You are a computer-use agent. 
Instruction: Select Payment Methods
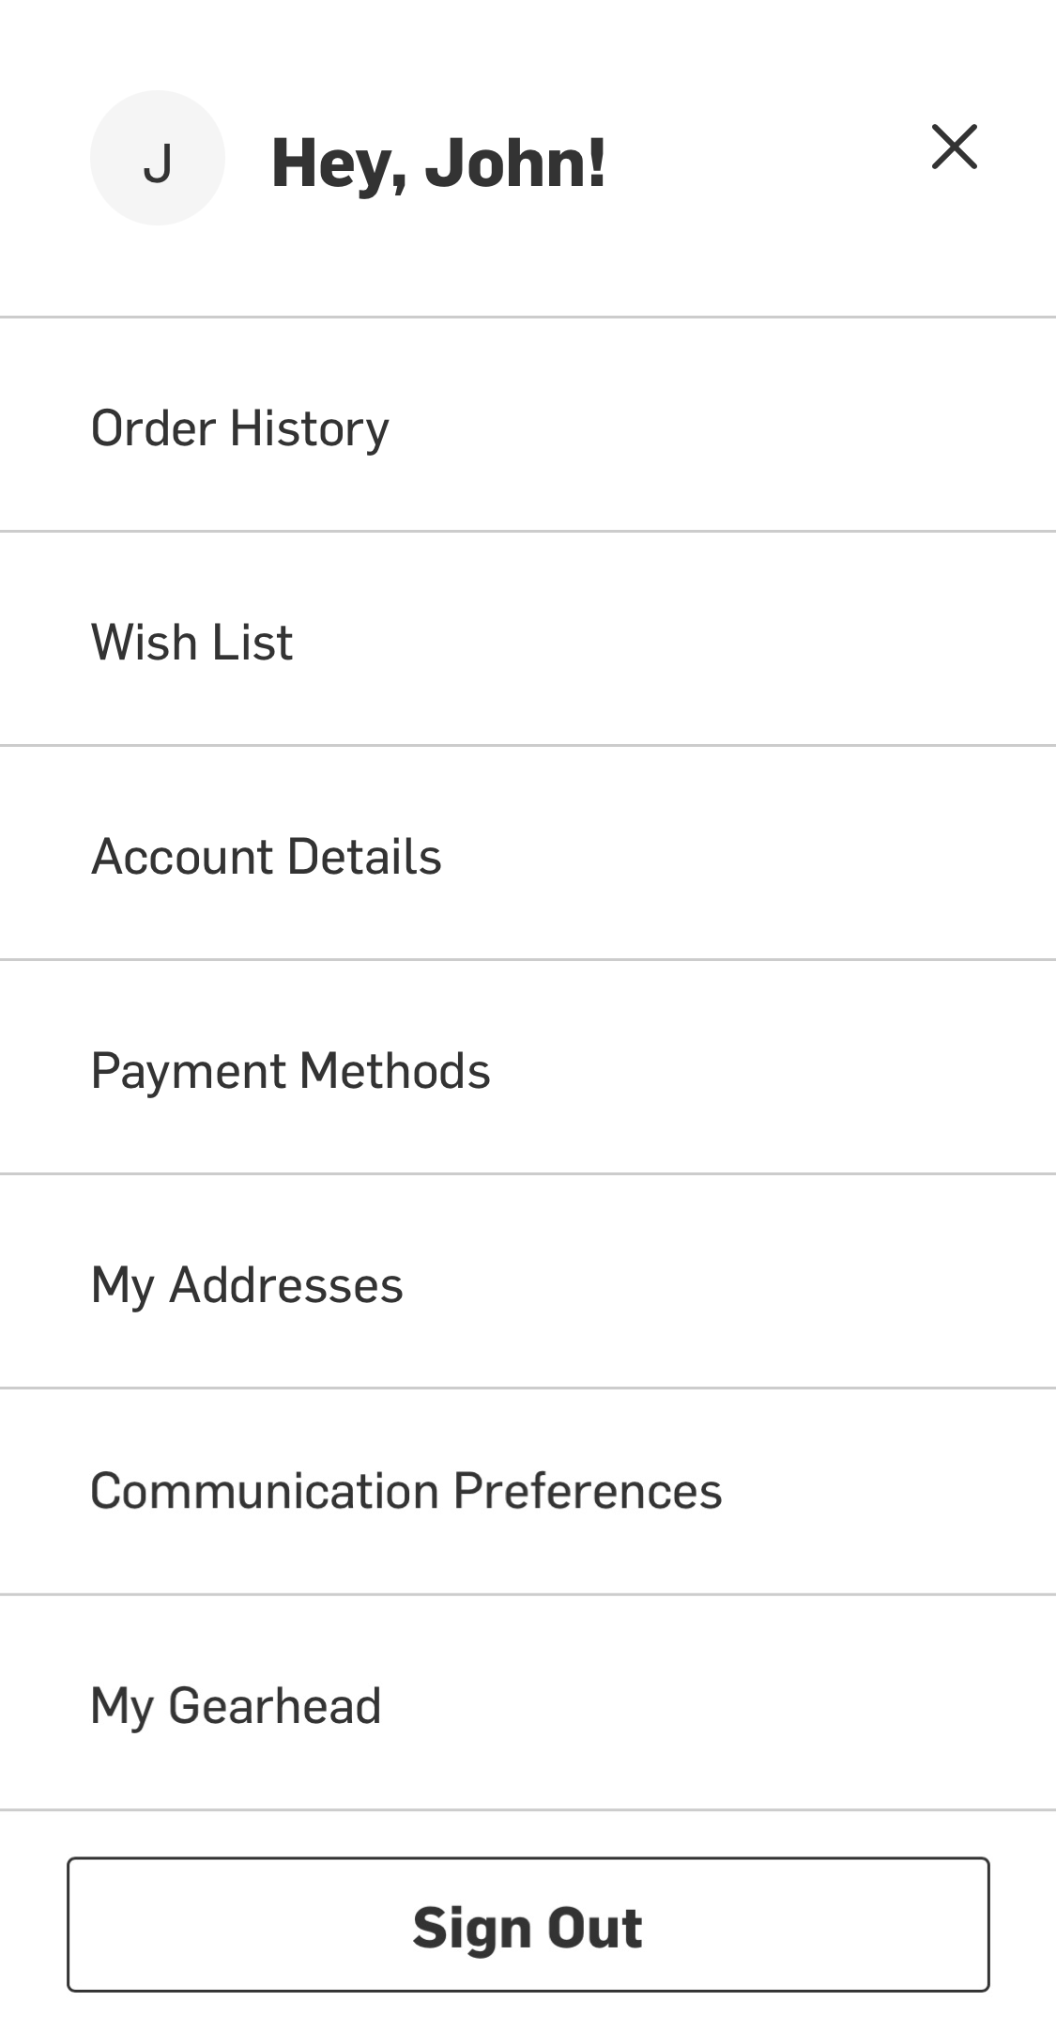click(291, 1071)
